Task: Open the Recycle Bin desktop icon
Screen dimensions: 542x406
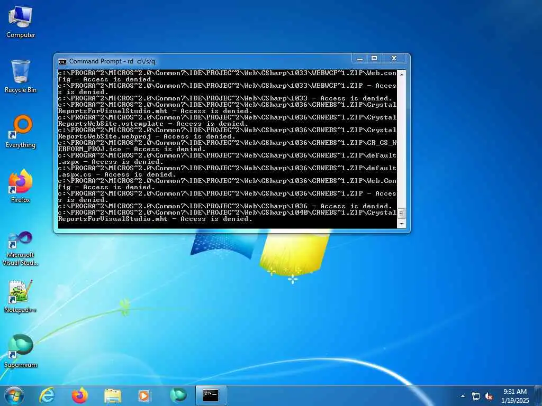Action: pos(21,77)
